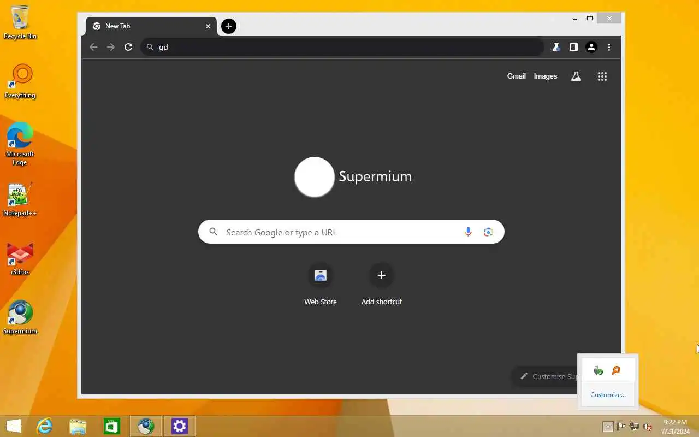699x437 pixels.
Task: Open the Gmail link
Action: click(x=516, y=76)
